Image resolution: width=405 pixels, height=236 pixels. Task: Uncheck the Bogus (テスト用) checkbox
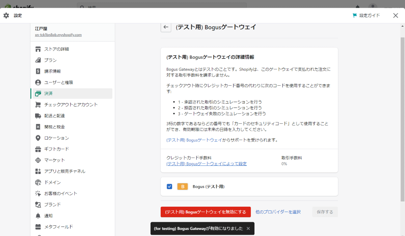169,186
